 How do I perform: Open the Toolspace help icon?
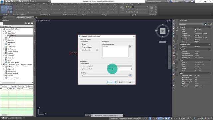coord(32,23)
